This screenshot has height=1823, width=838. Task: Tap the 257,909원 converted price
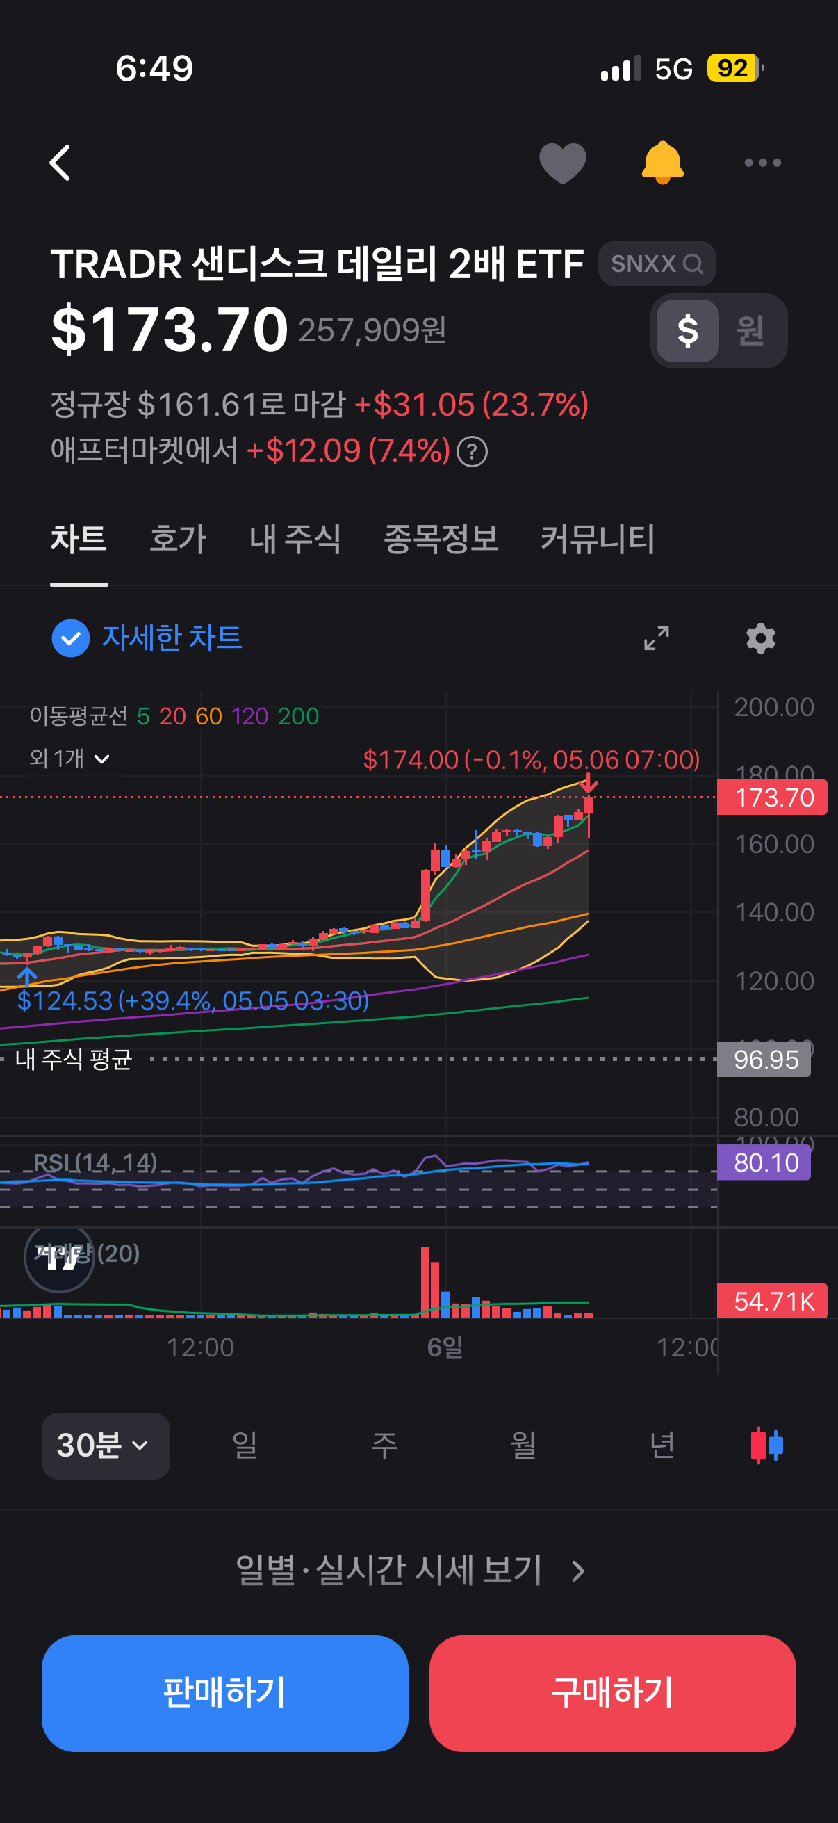coord(372,330)
